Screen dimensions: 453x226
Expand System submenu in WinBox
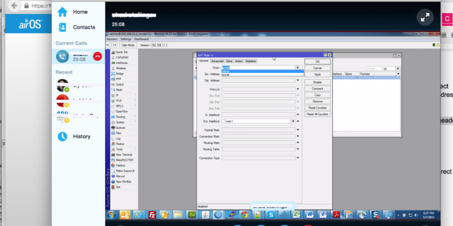135,122
